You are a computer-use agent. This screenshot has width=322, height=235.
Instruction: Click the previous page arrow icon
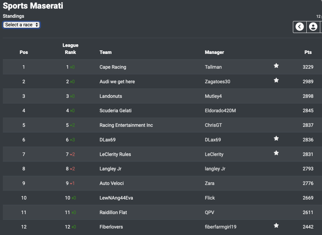pos(300,27)
